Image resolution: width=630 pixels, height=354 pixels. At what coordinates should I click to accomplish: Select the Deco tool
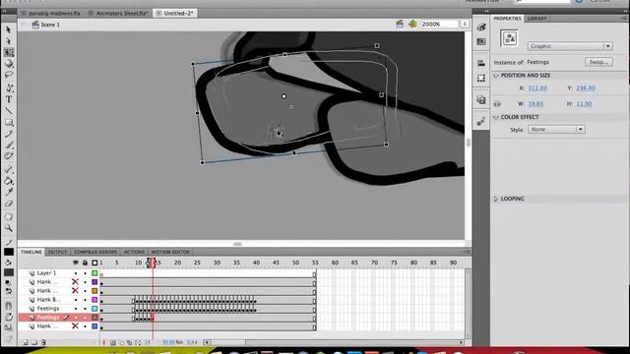pyautogui.click(x=9, y=156)
